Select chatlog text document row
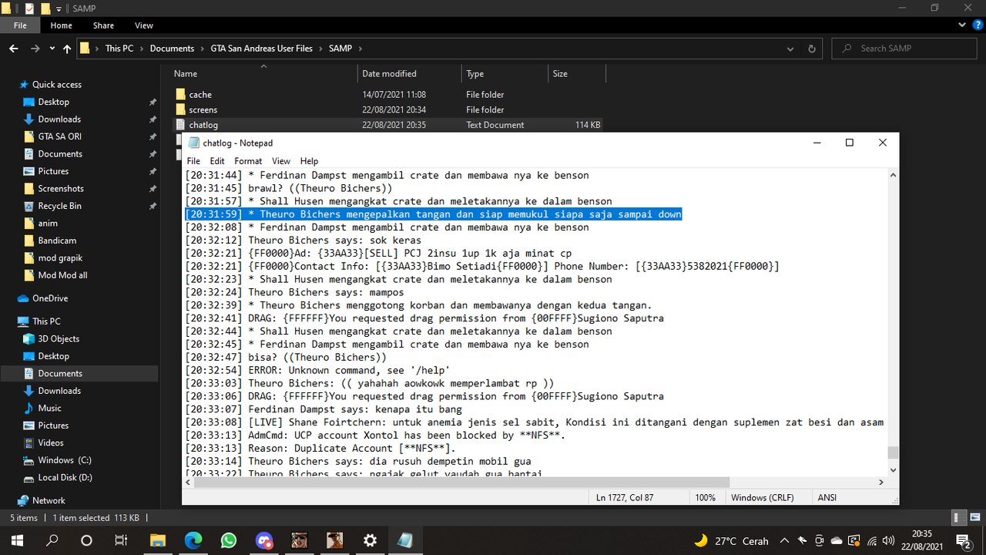986x555 pixels. 387,125
